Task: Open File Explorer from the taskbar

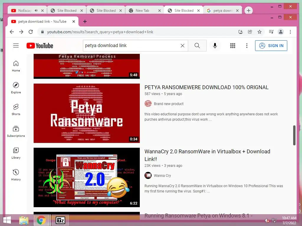Action: [x=24, y=220]
